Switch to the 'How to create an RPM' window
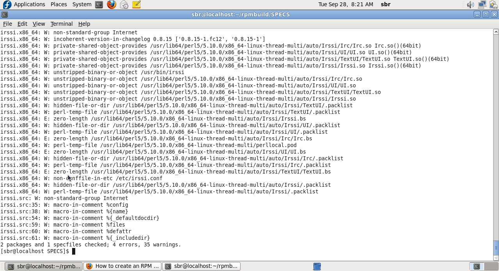The image size is (499, 271). (122, 266)
